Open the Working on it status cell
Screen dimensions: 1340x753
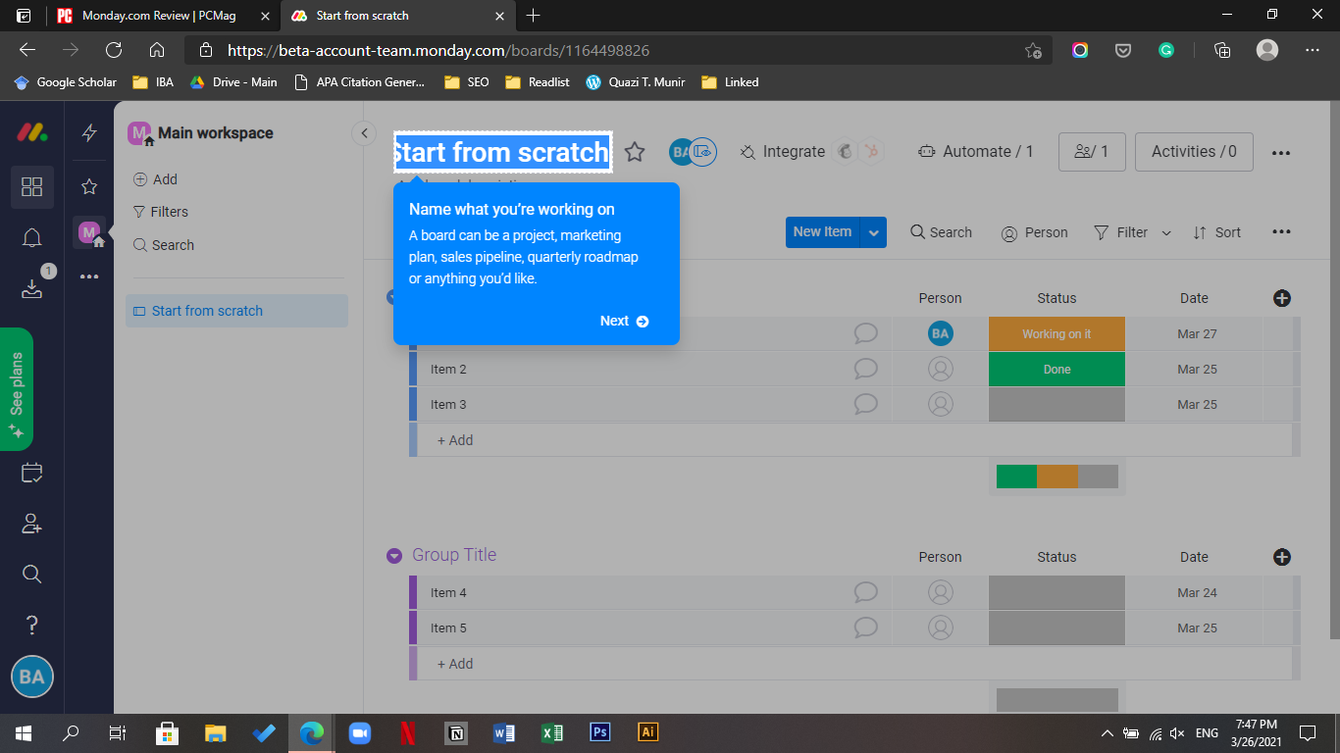tap(1057, 334)
